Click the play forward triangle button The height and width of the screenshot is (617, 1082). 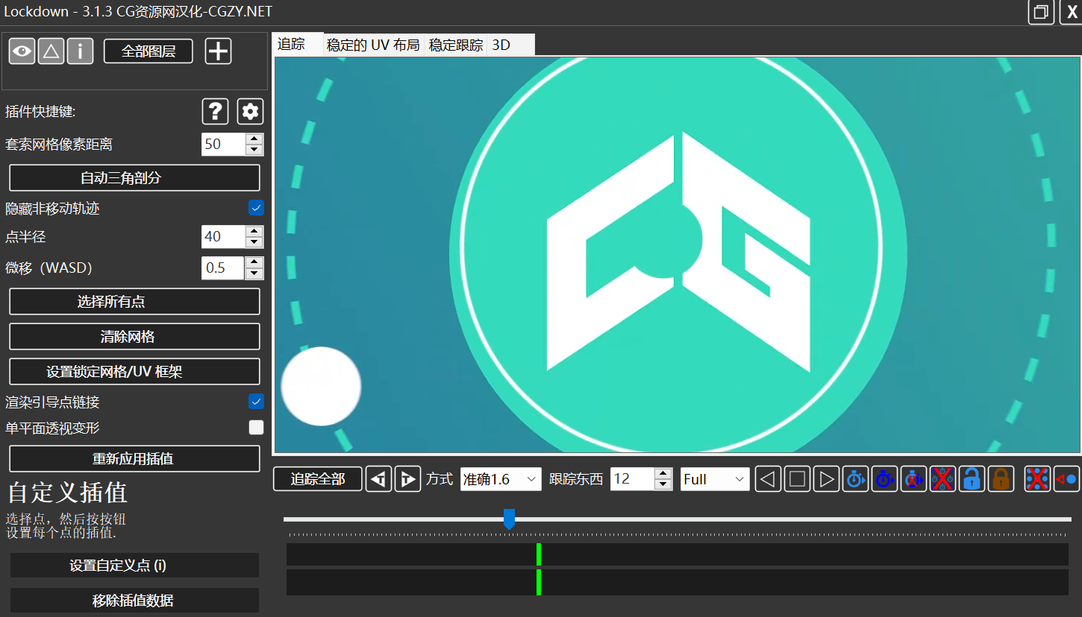point(826,478)
